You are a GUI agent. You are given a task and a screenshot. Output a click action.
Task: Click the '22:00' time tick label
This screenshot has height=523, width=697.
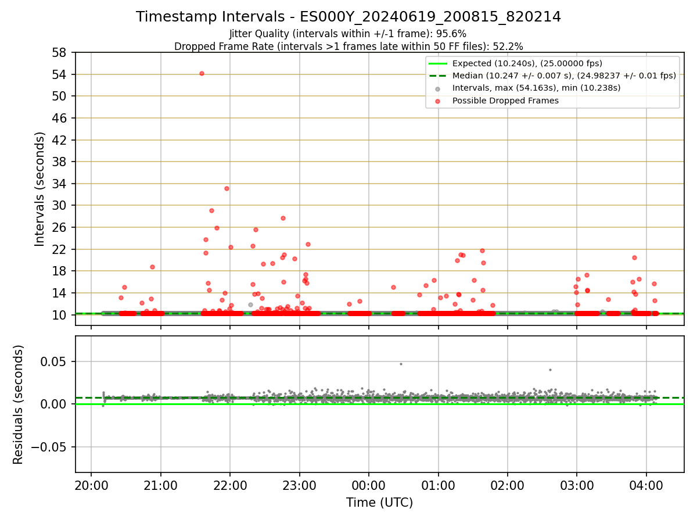tap(230, 485)
